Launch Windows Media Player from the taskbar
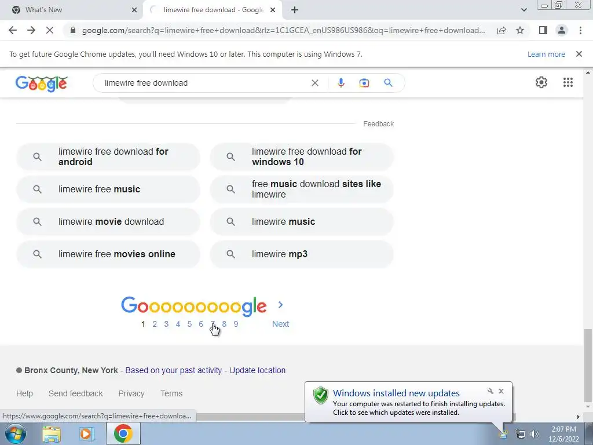 coord(87,433)
